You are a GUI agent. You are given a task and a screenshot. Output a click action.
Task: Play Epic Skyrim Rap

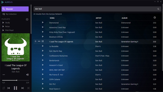pos(43,51)
